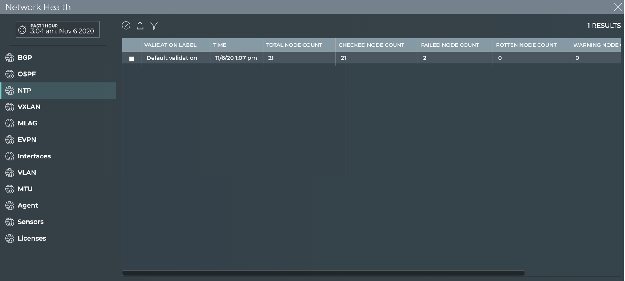This screenshot has width=625, height=281.
Task: Click the globe icon beside BGP
Action: click(10, 58)
